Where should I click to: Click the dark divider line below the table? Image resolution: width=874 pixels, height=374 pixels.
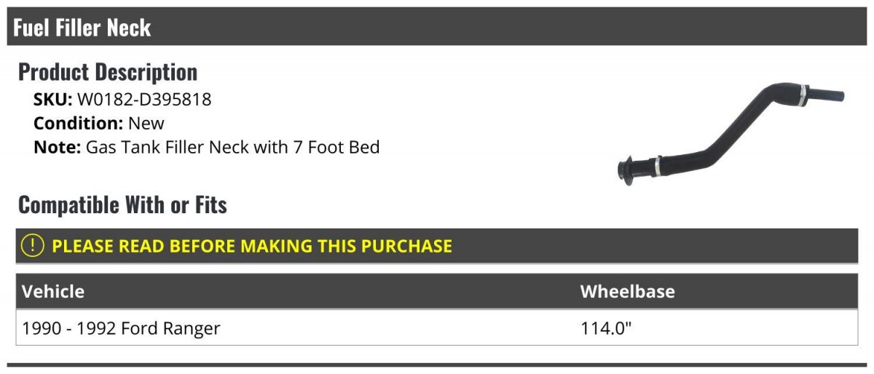pyautogui.click(x=437, y=365)
